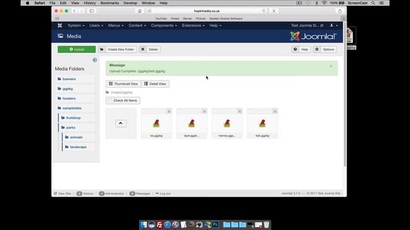Switch to Detail View
Image resolution: width=410 pixels, height=230 pixels.
[x=155, y=84]
